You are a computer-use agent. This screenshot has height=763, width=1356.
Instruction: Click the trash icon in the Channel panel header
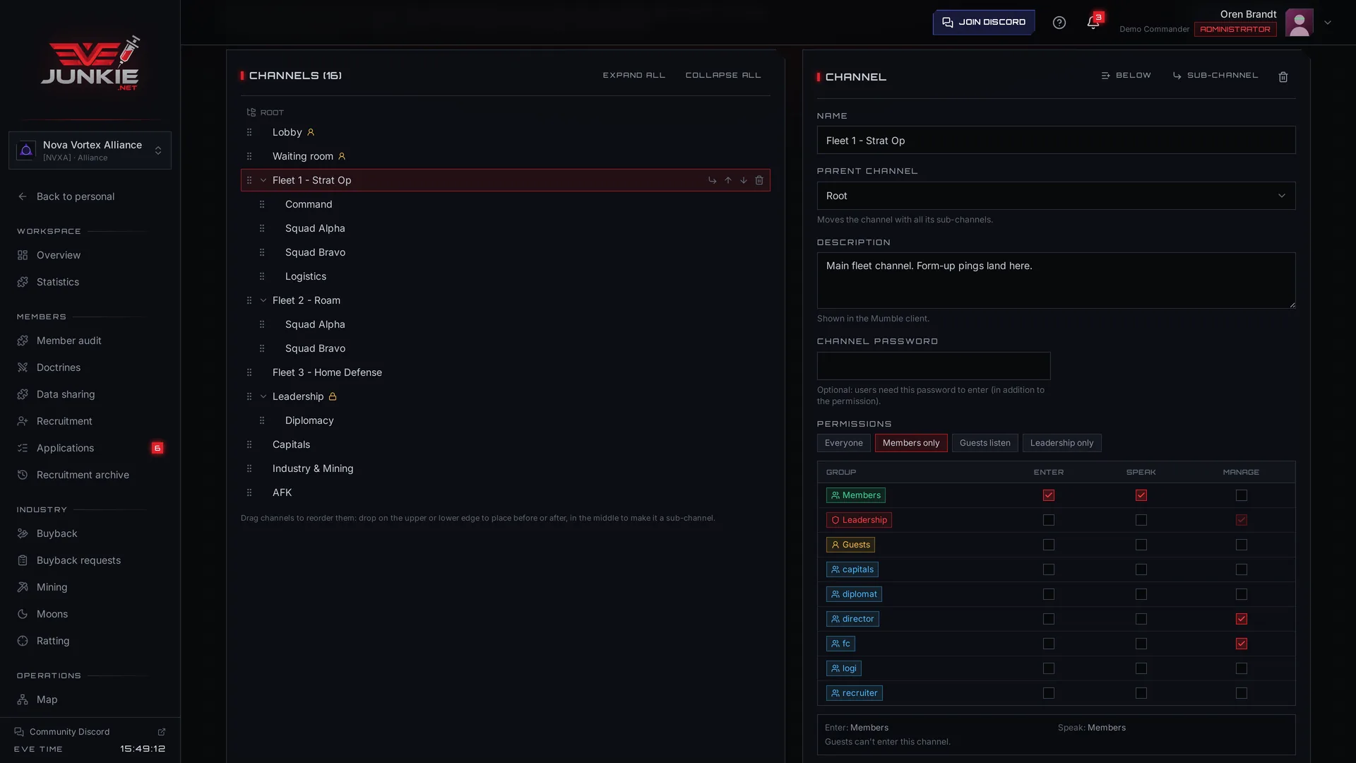point(1283,77)
